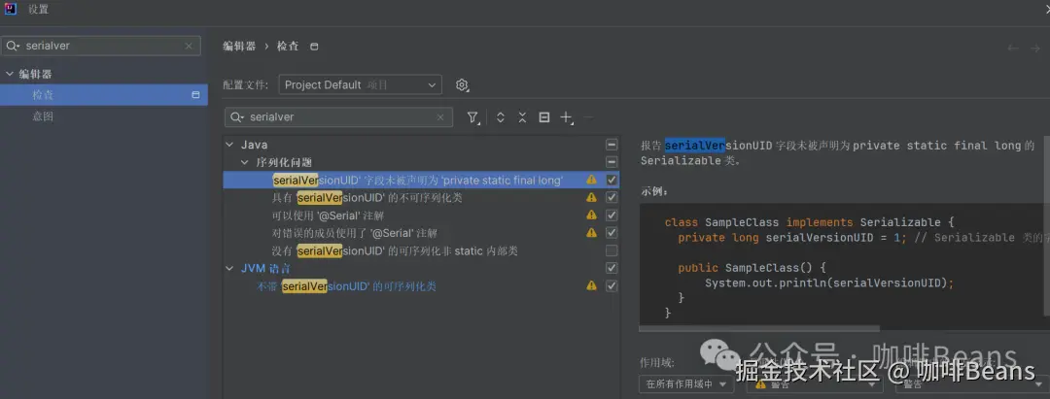Toggle the Java group checkbox
Image resolution: width=1050 pixels, height=399 pixels.
pyautogui.click(x=612, y=145)
